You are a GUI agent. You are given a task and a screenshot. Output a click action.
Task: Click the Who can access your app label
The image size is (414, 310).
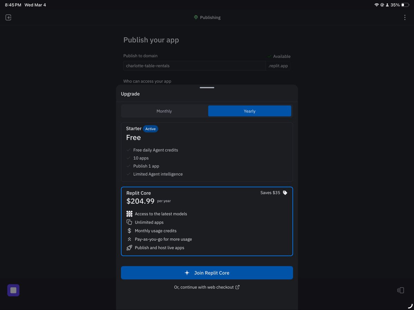pos(147,81)
